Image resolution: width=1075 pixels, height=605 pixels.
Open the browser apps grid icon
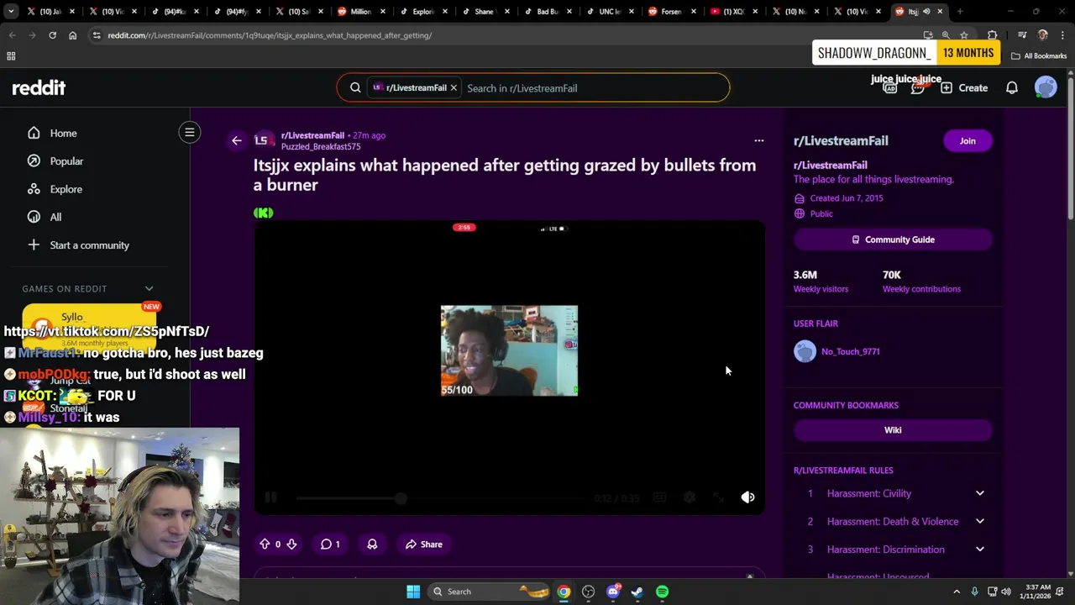(x=11, y=56)
